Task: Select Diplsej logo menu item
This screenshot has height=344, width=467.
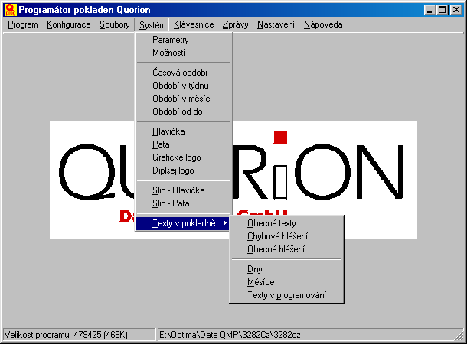Action: pos(184,170)
